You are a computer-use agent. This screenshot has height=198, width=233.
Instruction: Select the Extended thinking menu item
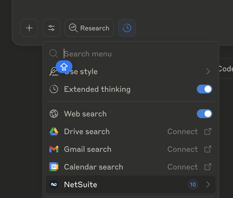point(97,89)
